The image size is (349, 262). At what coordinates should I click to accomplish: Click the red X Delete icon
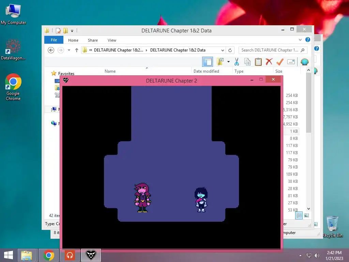269,61
